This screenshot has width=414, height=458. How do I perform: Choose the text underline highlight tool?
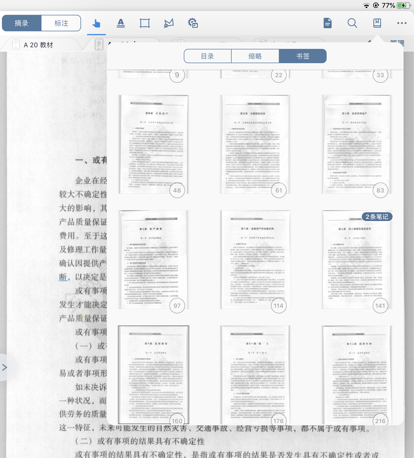click(121, 23)
